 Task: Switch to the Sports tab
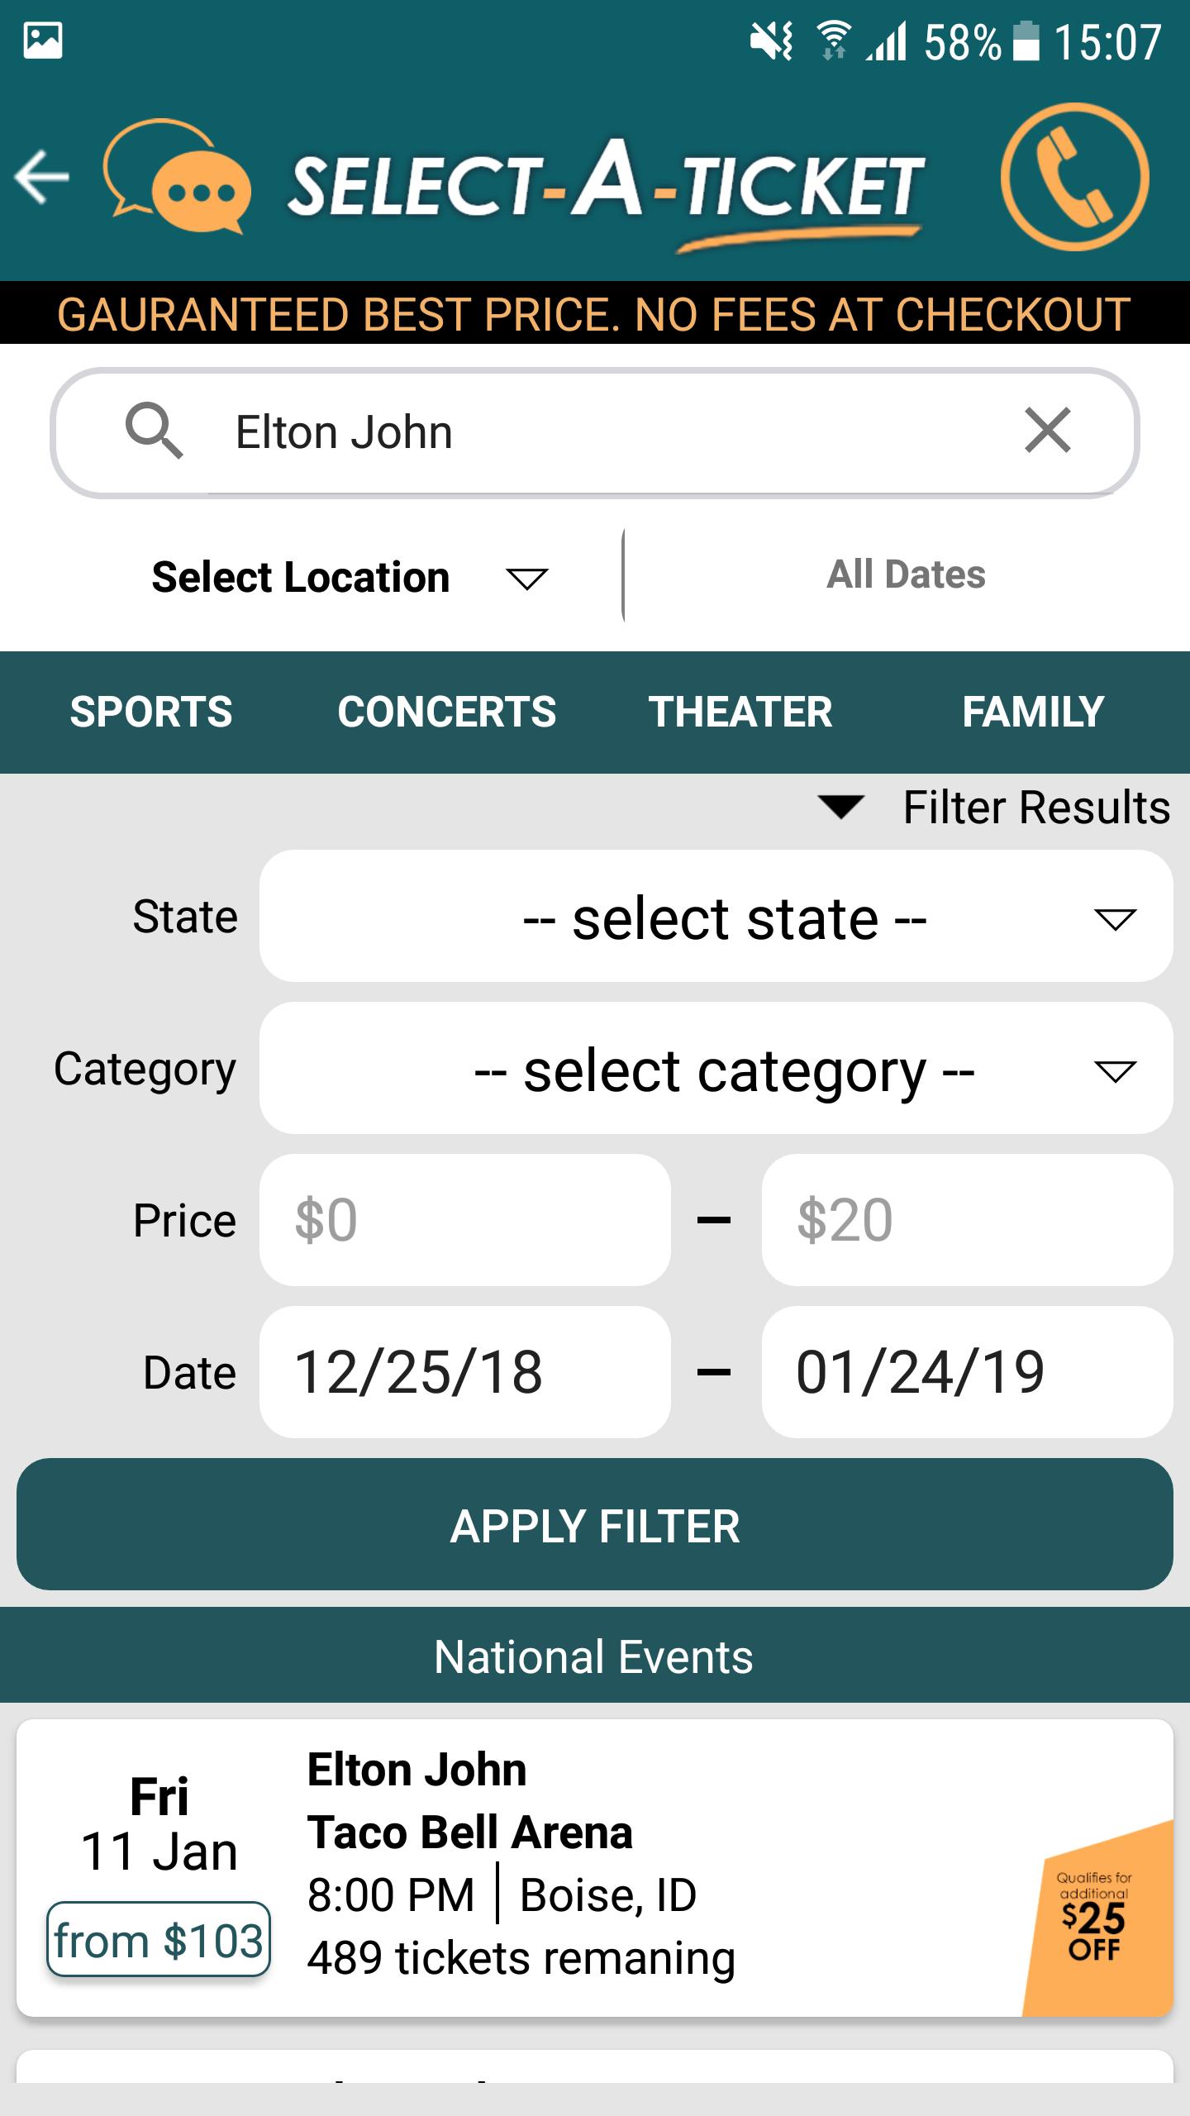point(151,712)
